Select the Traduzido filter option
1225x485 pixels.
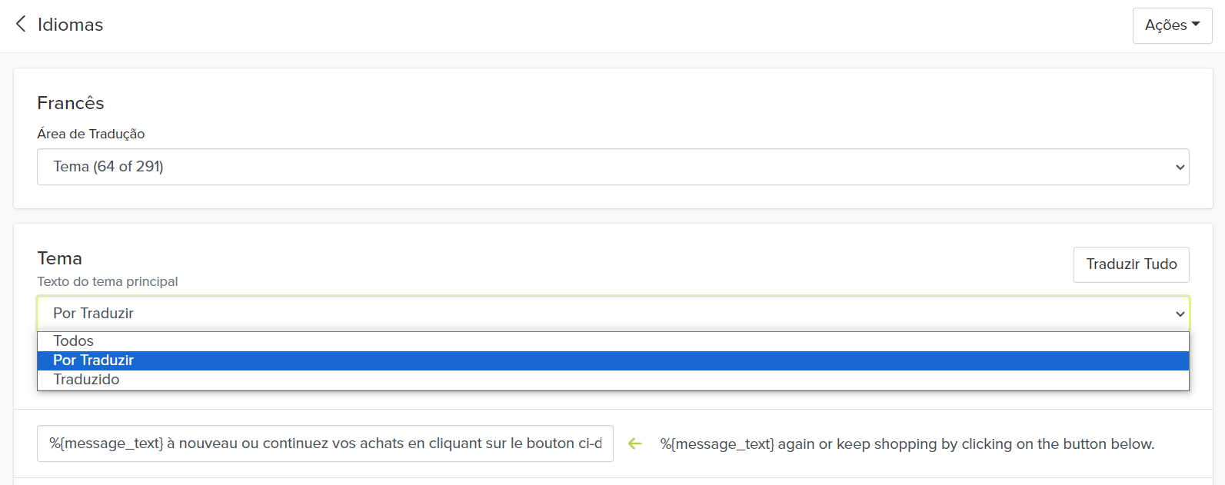86,380
